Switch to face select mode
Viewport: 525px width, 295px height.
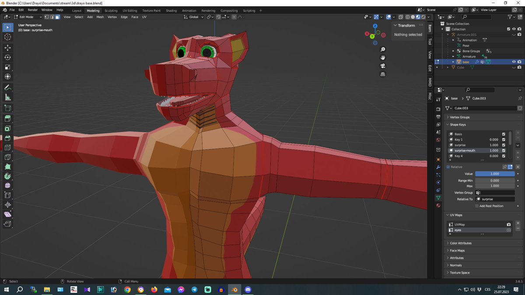(x=57, y=17)
